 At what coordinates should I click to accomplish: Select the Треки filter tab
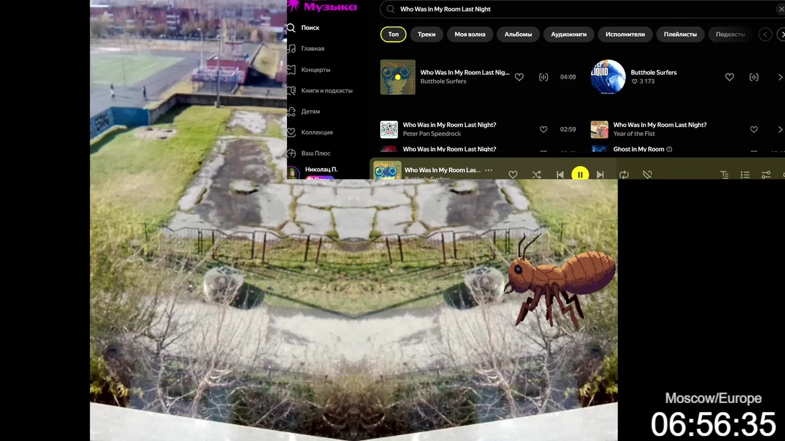[x=427, y=34]
